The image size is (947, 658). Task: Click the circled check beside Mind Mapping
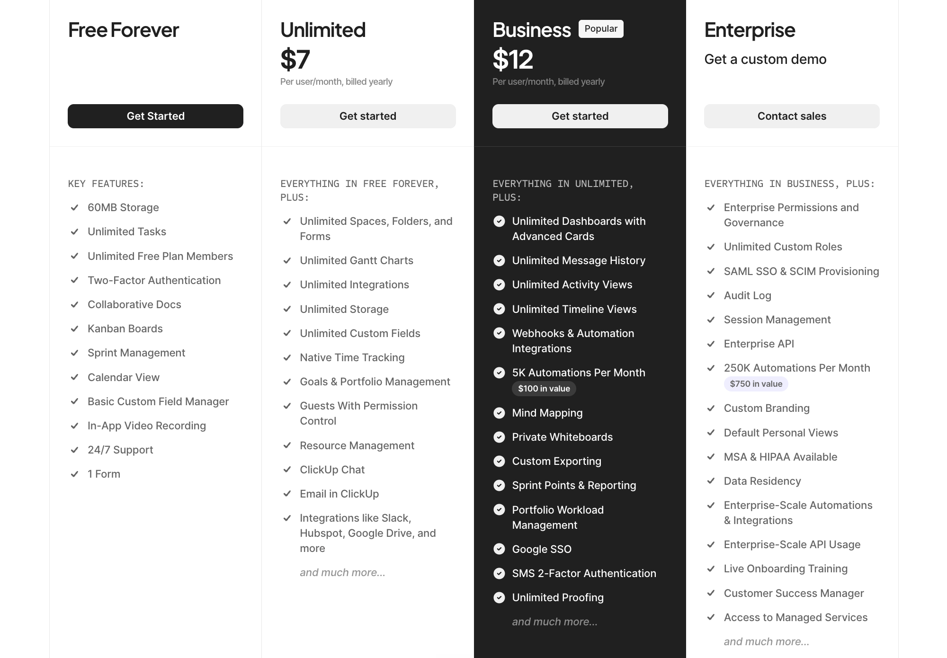coord(499,413)
